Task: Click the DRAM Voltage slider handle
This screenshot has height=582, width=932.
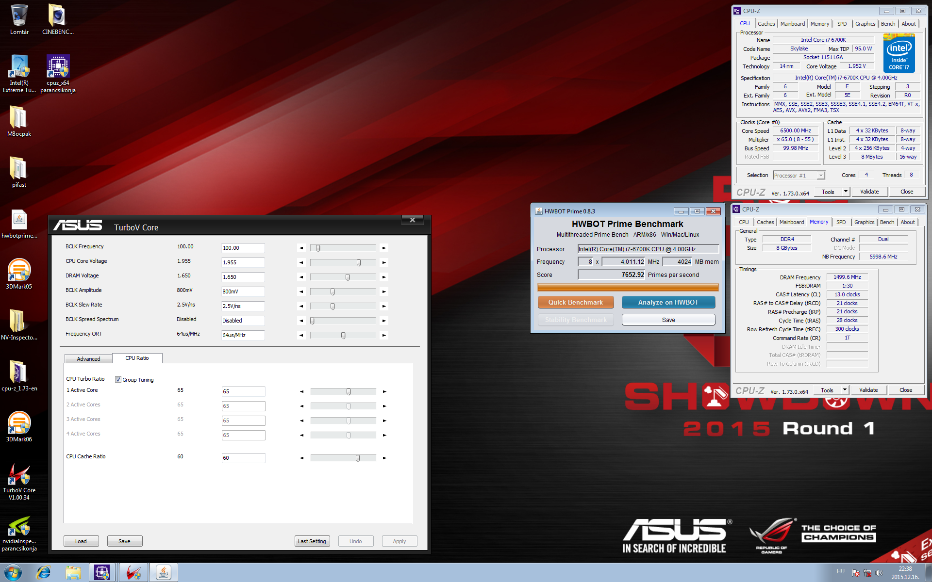Action: (348, 277)
